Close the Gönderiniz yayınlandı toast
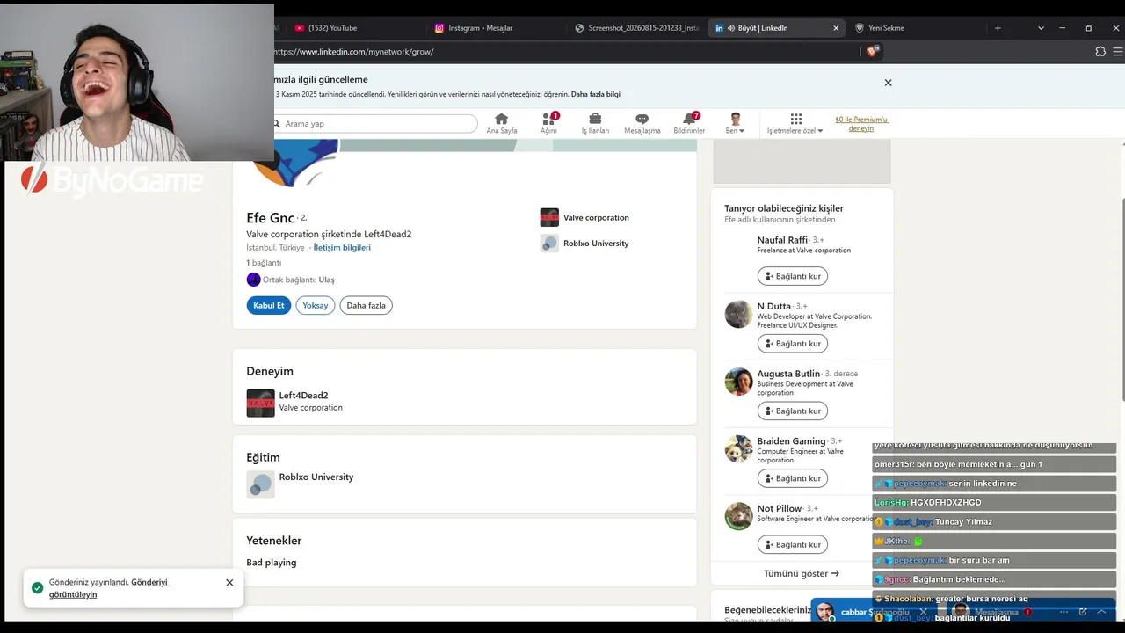Image resolution: width=1125 pixels, height=633 pixels. (x=229, y=582)
